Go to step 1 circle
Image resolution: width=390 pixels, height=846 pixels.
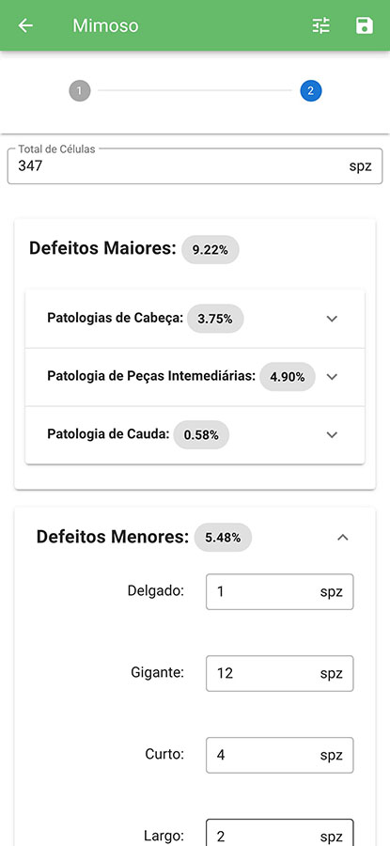tap(80, 90)
